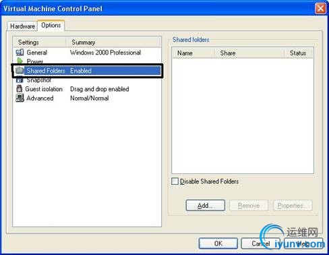The height and width of the screenshot is (255, 329).
Task: Select the General row in settings list
Action: pyautogui.click(x=87, y=53)
